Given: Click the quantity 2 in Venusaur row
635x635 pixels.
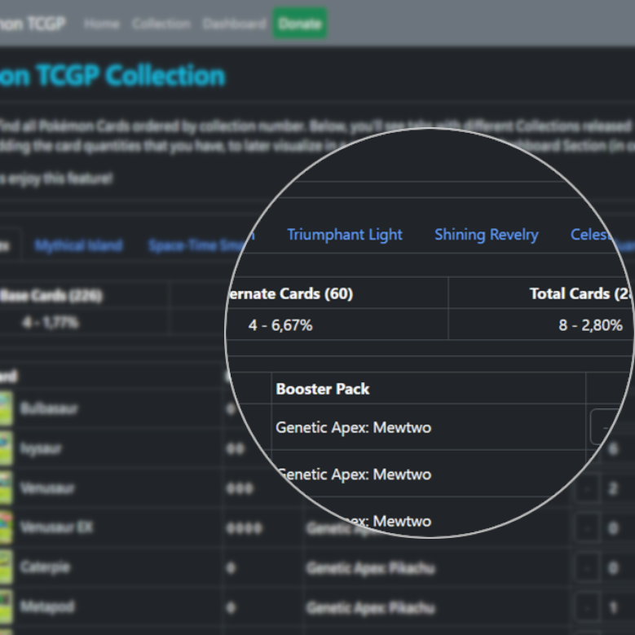Looking at the screenshot, I should pyautogui.click(x=613, y=488).
